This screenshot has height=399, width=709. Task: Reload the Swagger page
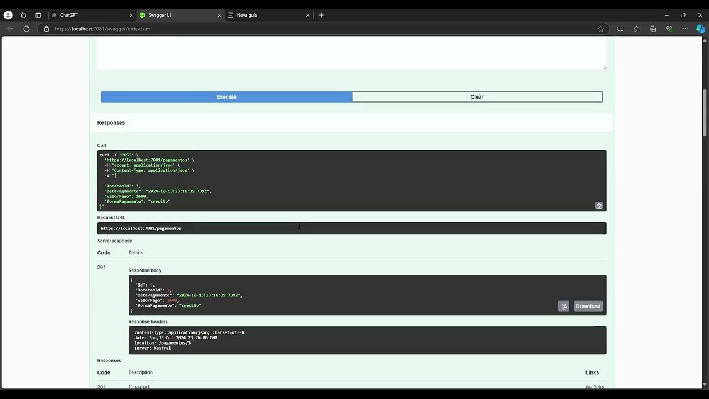(x=26, y=29)
